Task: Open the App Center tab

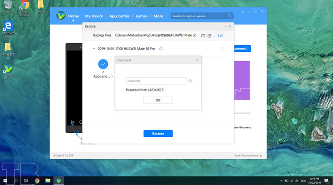Action: click(119, 16)
